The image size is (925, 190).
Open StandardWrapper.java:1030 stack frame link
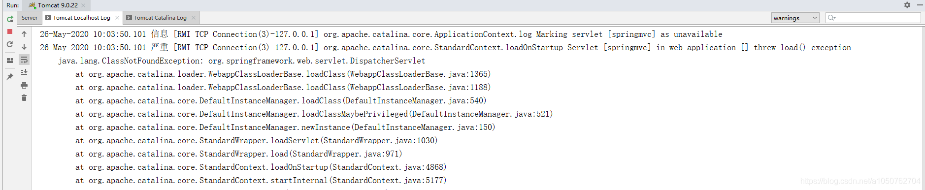click(x=378, y=141)
